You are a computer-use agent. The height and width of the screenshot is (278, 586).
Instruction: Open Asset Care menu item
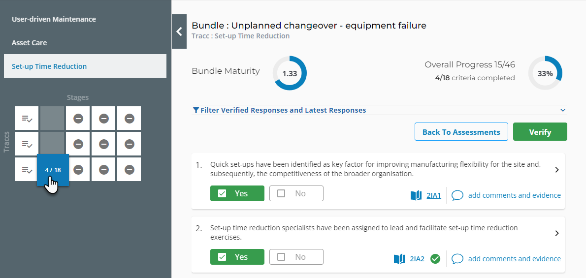point(30,43)
